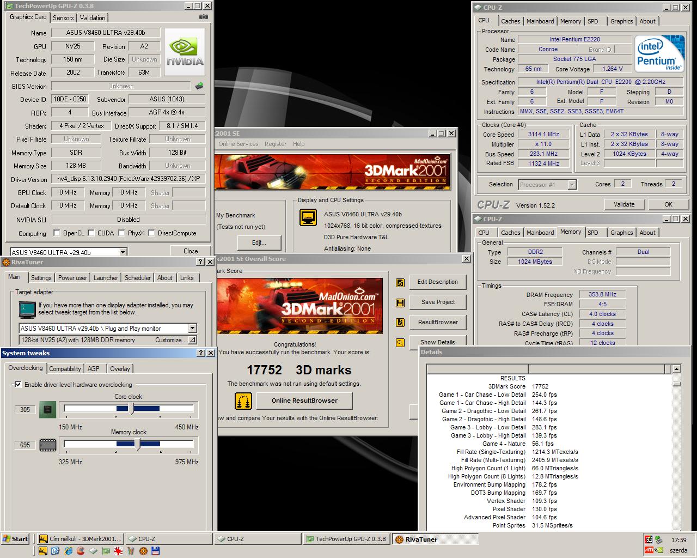Click the OK button in CPU-Z
The image size is (697, 558).
click(668, 204)
